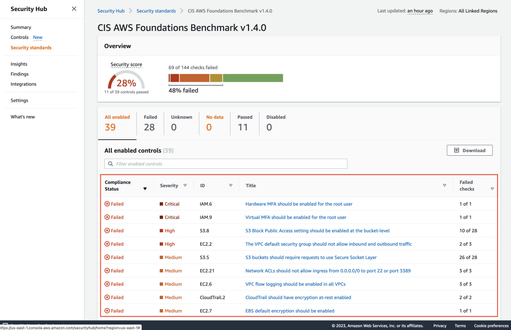Click the download icon inside Download button
This screenshot has height=330, width=511.
tap(457, 150)
